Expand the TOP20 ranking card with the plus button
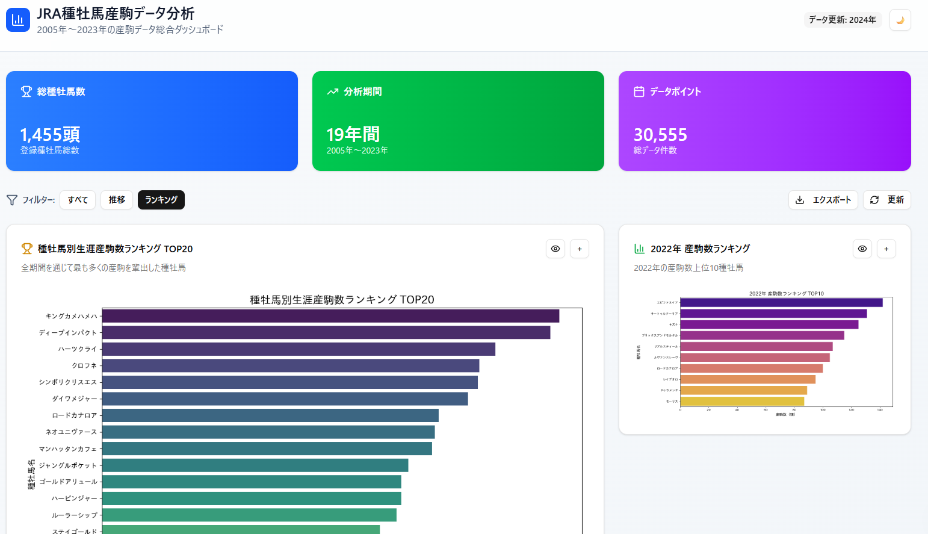 [580, 249]
